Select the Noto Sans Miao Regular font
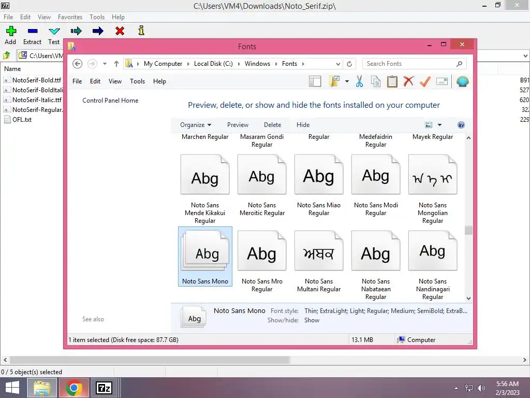 coord(319,185)
